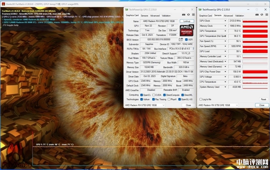The image size is (270, 170).
Task: Open Memory Clock sensor dropdown
Action: tap(225, 26)
